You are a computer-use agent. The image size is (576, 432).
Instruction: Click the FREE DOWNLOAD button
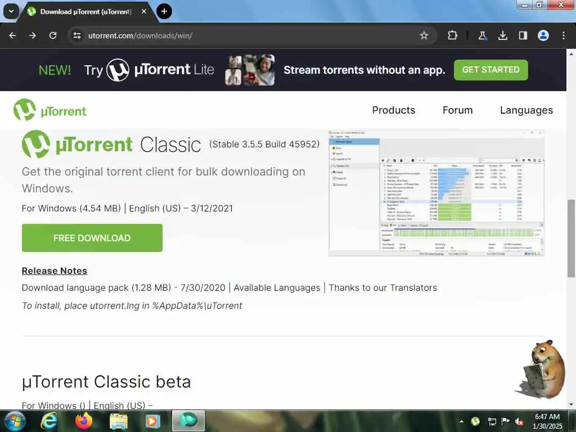[92, 238]
